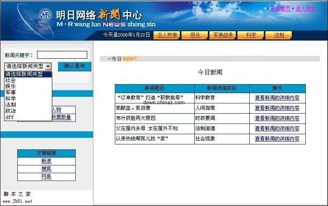This screenshot has height=206, width=328.
Task: Select 法制 in the dropdown list
Action: [28, 105]
